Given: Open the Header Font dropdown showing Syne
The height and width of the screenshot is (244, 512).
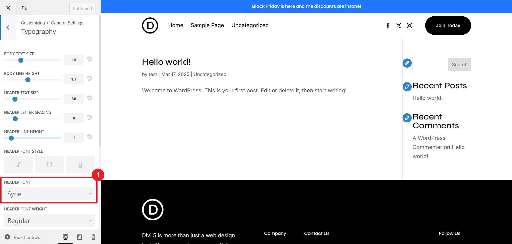Looking at the screenshot, I should [49, 194].
